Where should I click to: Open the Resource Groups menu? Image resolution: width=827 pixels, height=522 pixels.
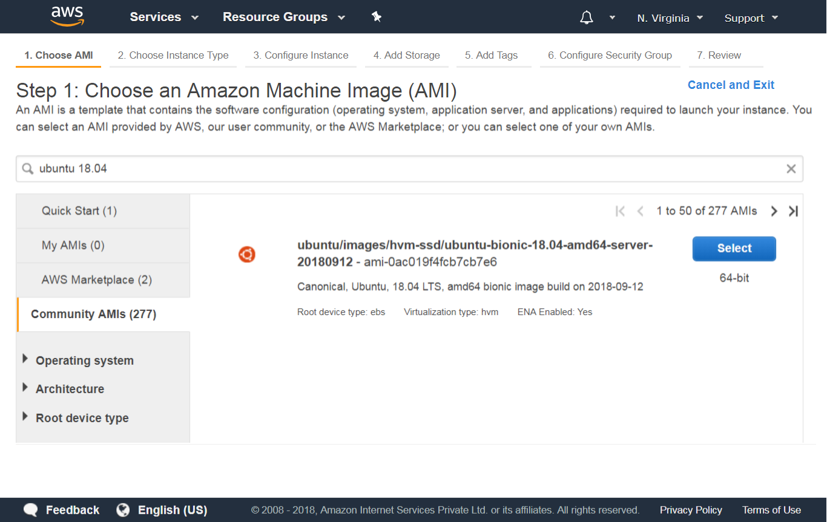pos(284,17)
